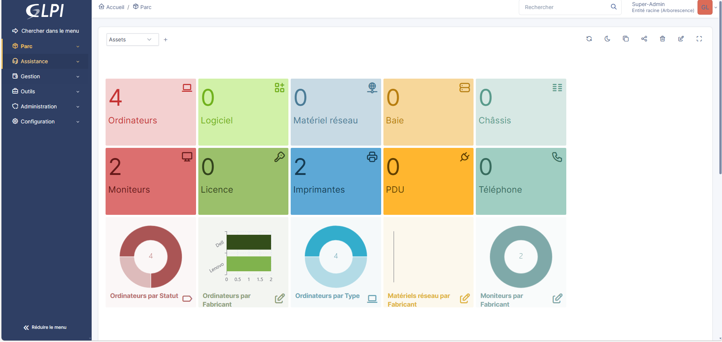Delete the current dashboard
Screen dimensions: 722x342
pos(662,39)
